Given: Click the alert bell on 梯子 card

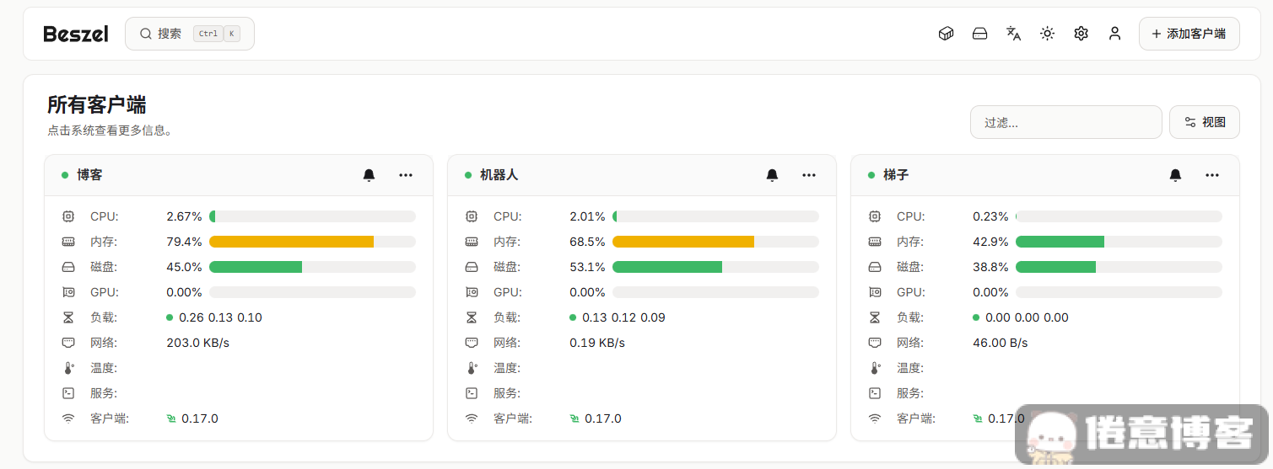Looking at the screenshot, I should point(1175,175).
